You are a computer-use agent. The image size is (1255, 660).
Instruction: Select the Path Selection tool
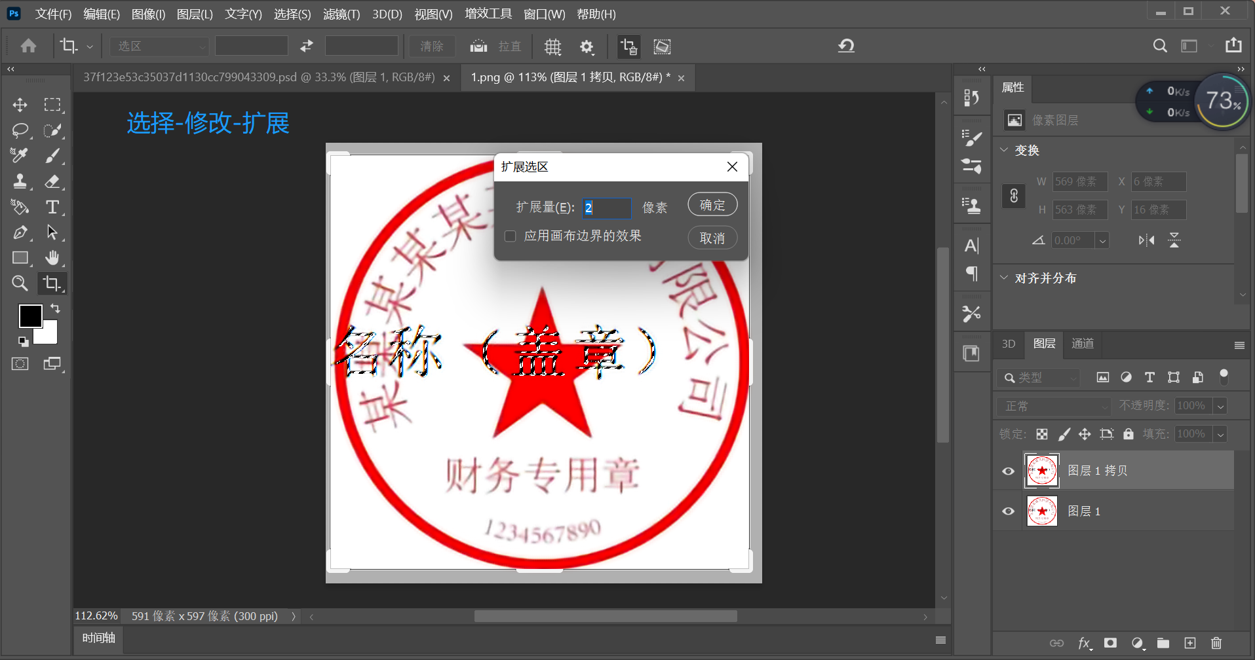point(52,232)
